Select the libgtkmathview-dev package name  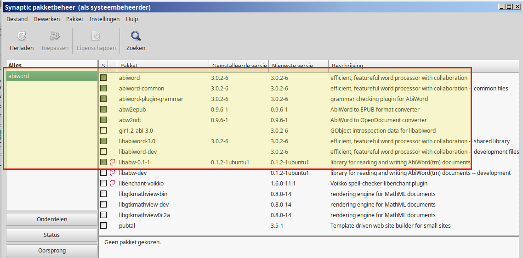(144, 204)
